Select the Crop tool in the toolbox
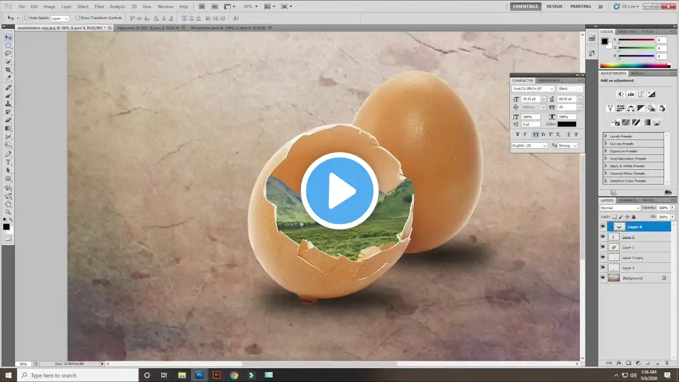 tap(8, 70)
